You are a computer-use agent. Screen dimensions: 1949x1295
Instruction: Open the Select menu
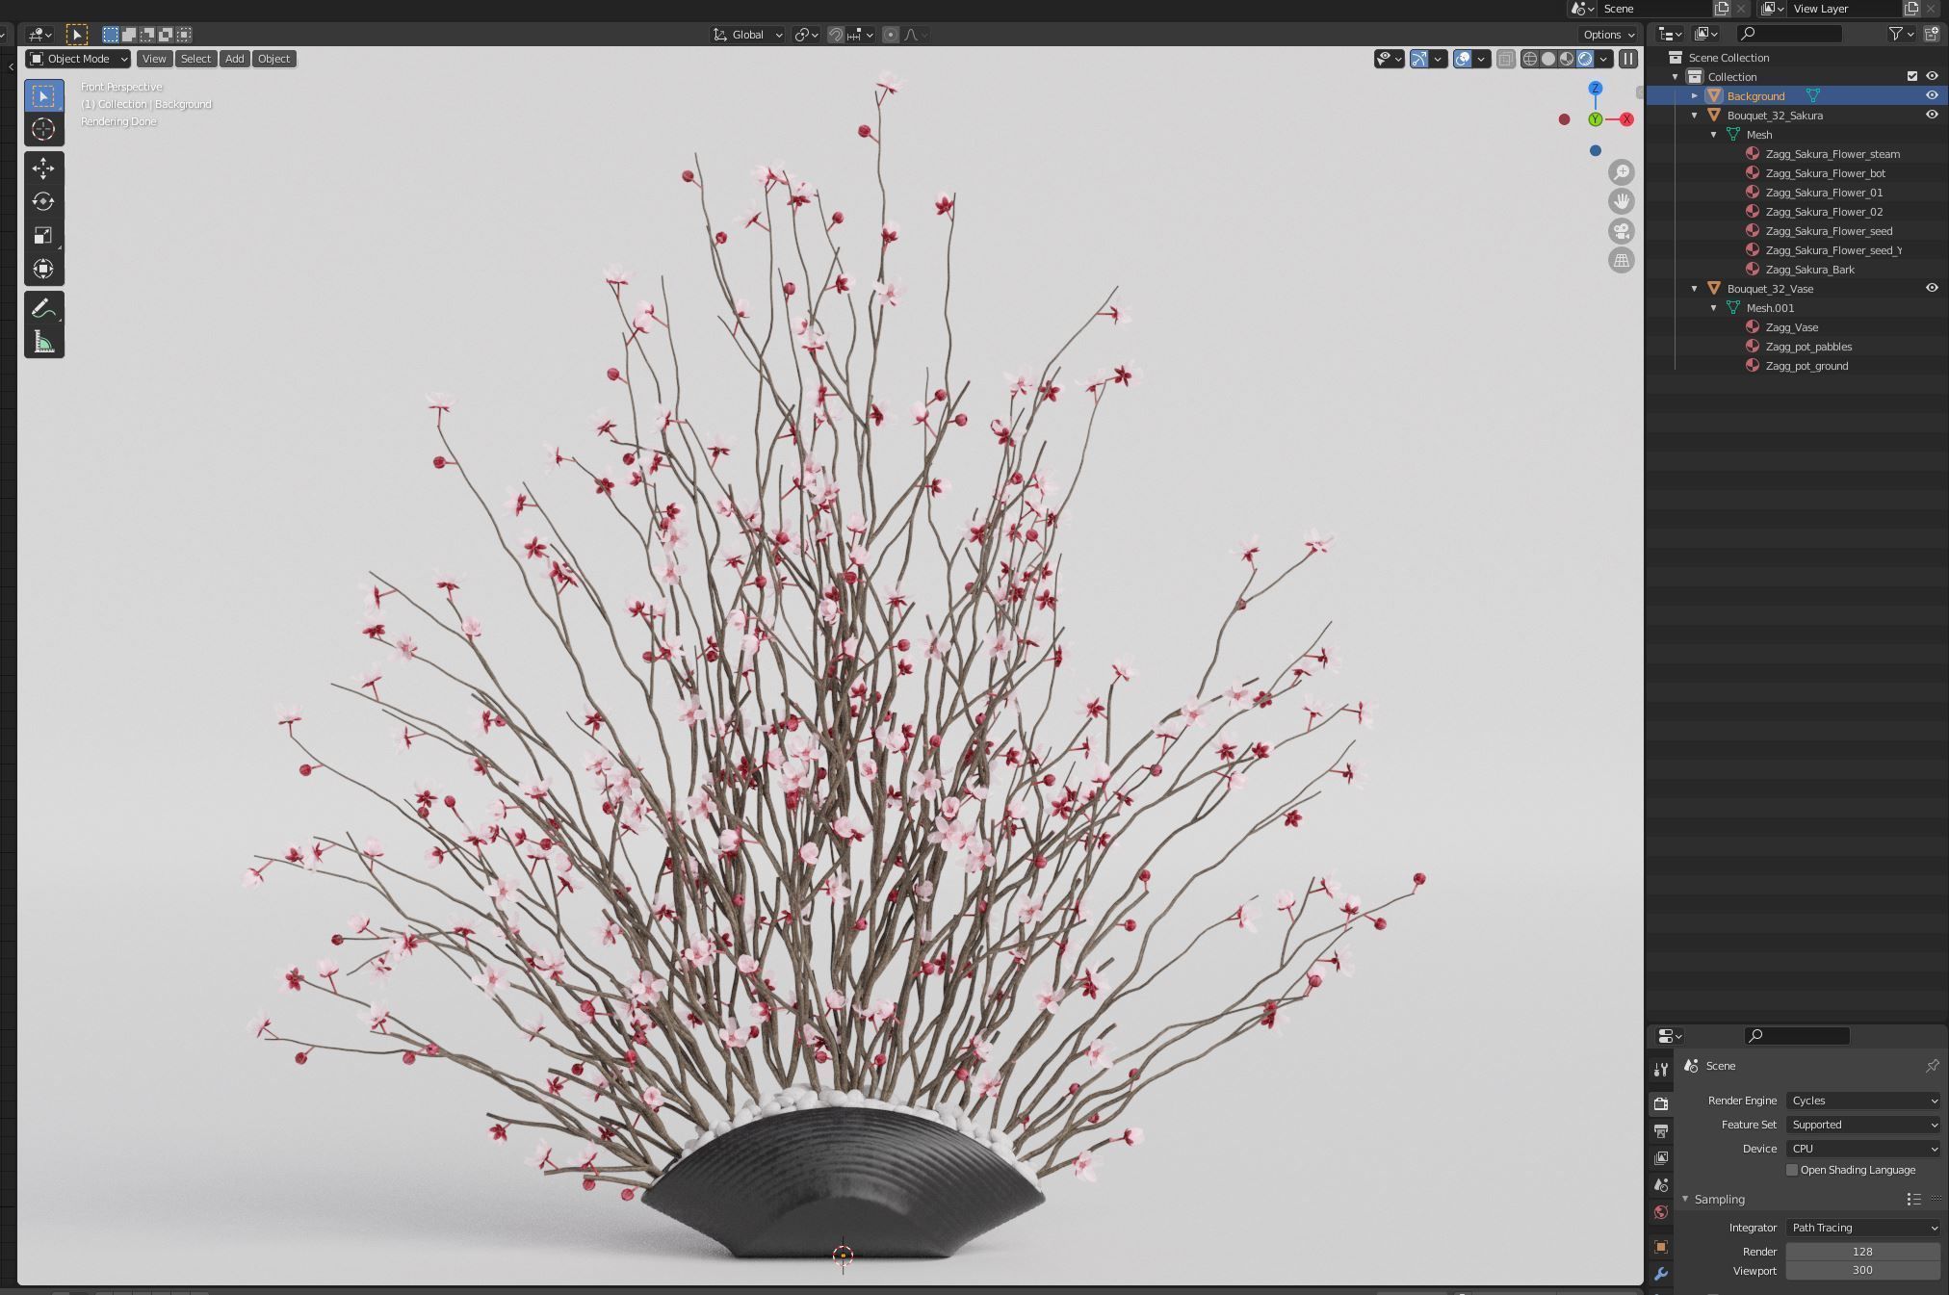(x=195, y=59)
